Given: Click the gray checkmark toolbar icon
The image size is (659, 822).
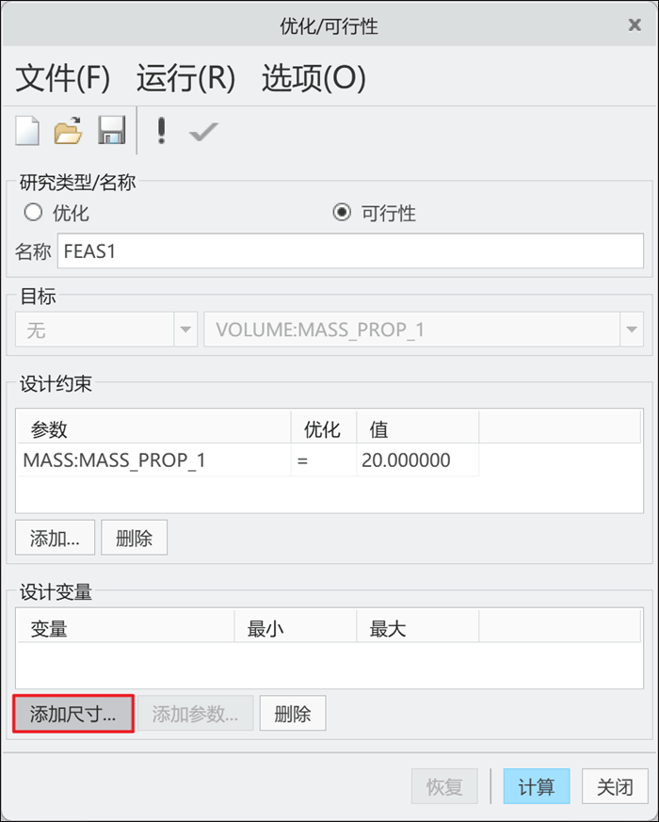Looking at the screenshot, I should 203,132.
